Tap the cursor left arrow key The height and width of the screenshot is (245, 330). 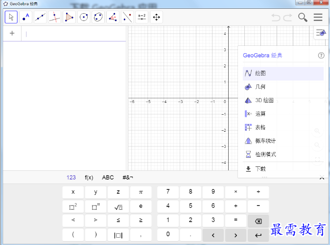pyautogui.click(x=213, y=235)
